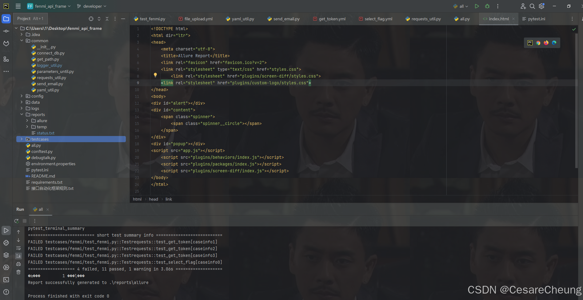Expand the data folder
The image size is (583, 300).
pos(22,102)
